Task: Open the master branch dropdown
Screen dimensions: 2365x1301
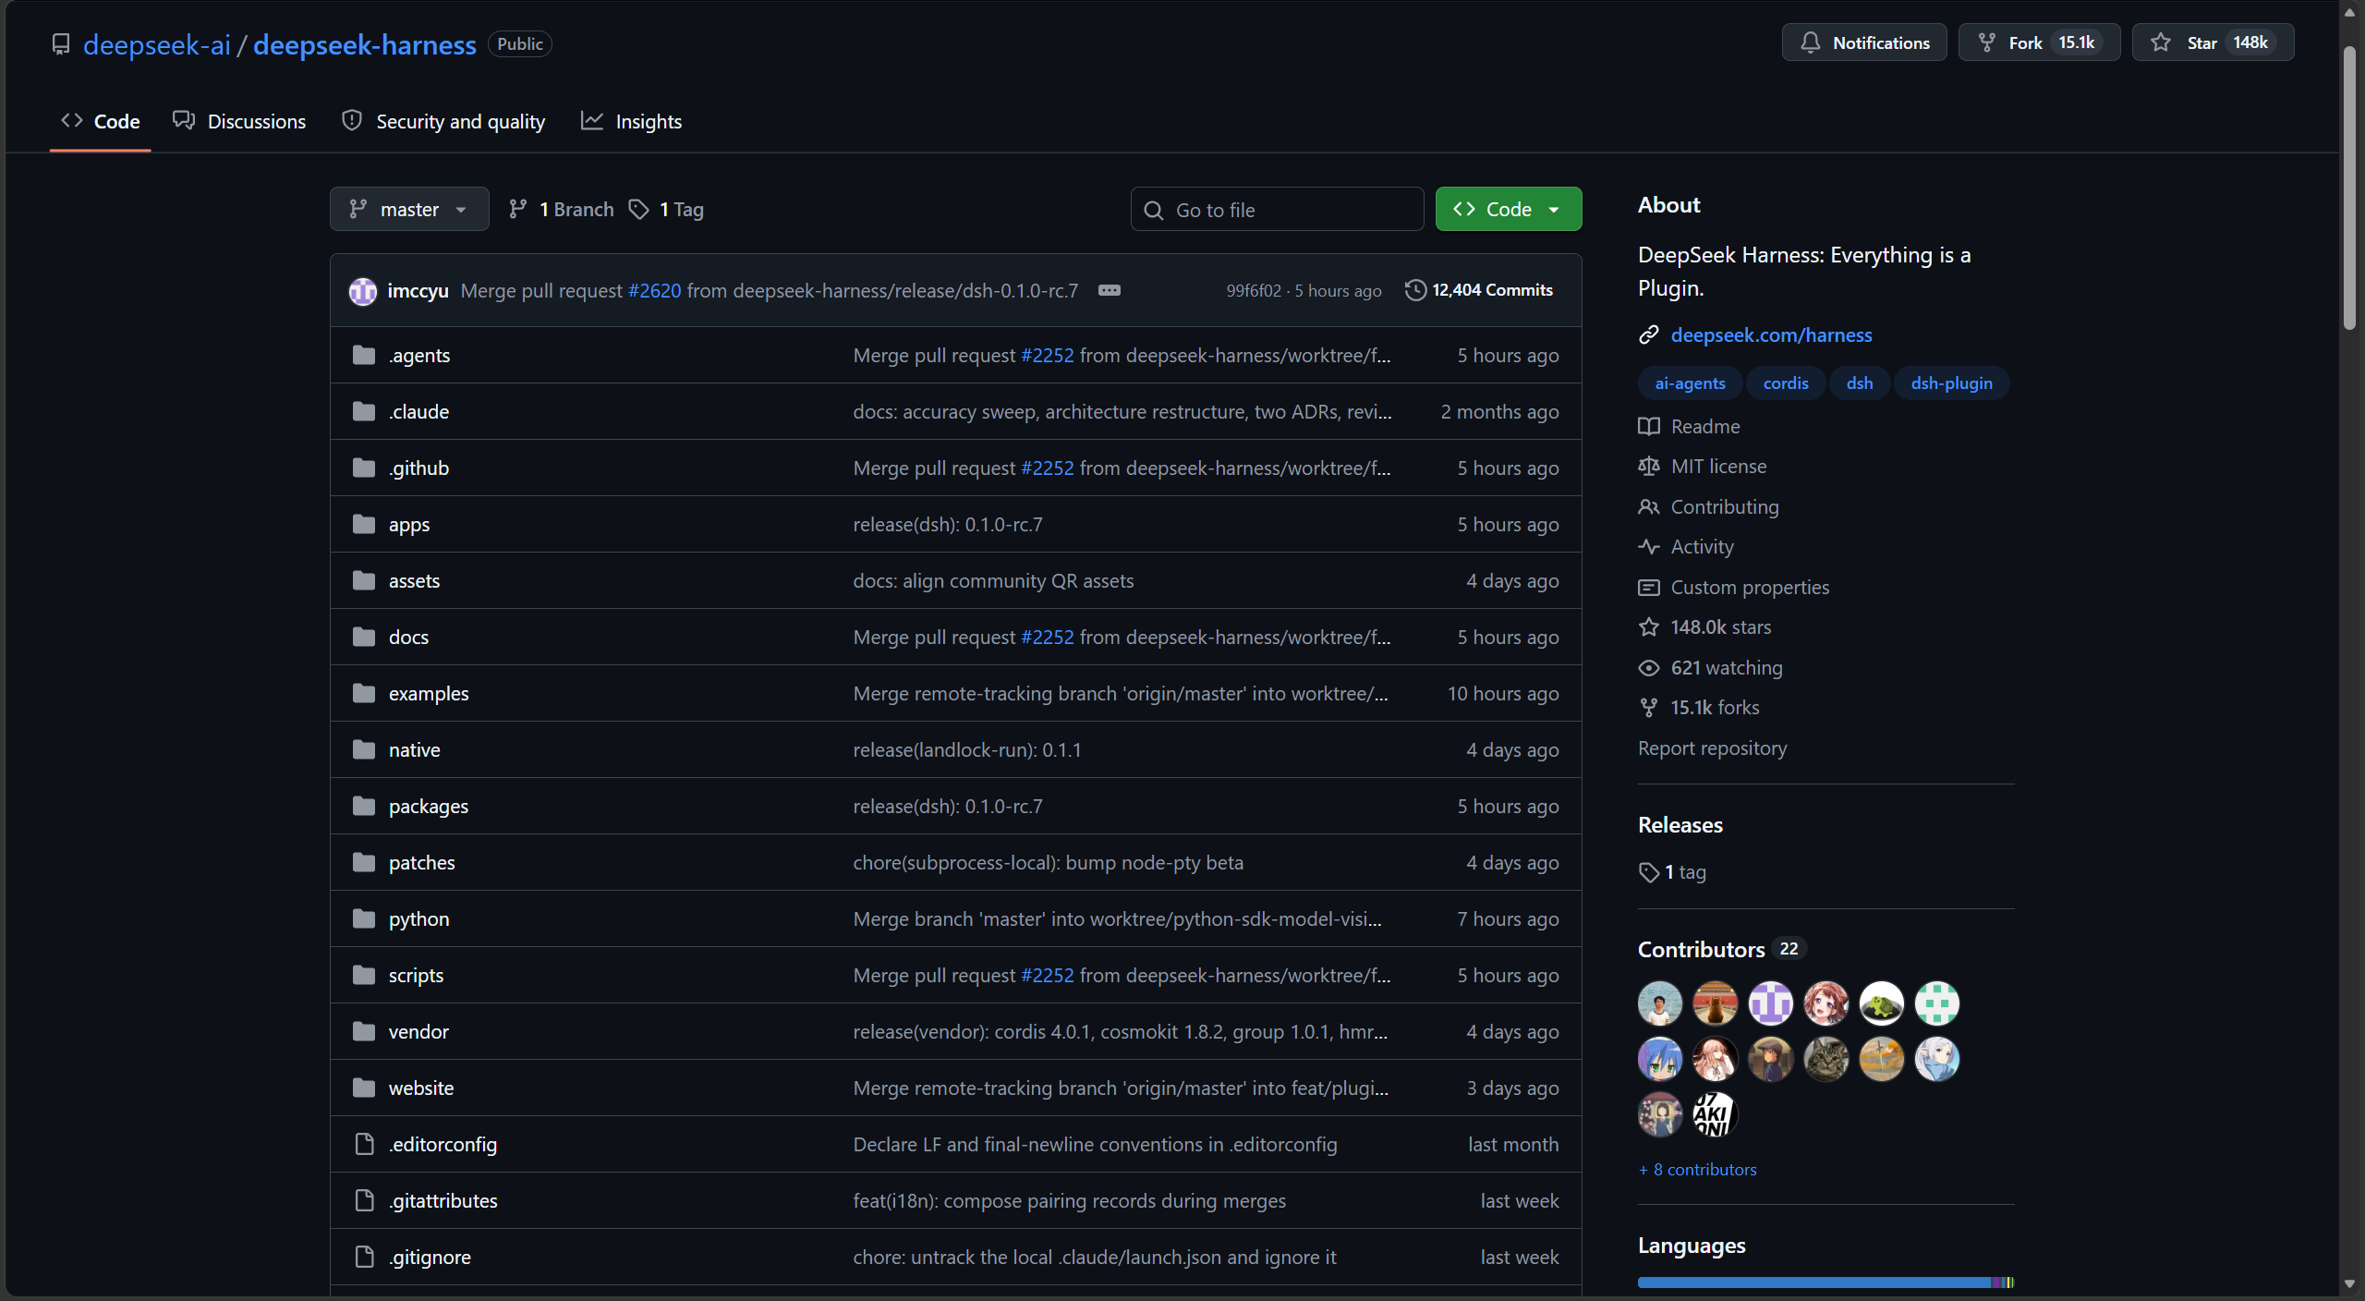Action: coord(409,210)
